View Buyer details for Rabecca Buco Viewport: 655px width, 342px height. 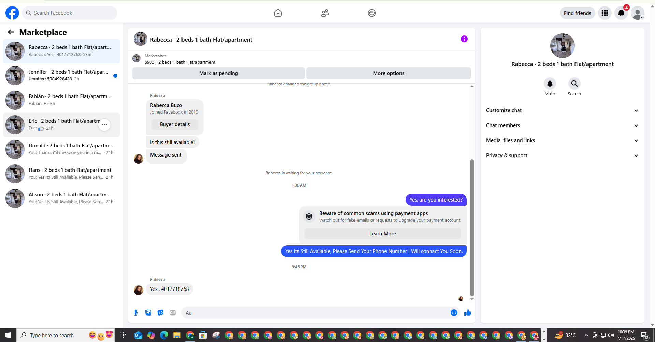175,124
